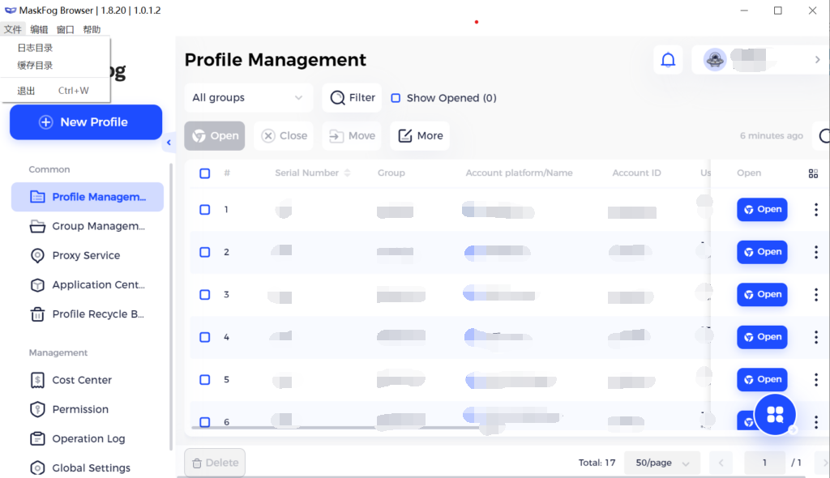Click the New Profile button
This screenshot has height=478, width=830.
click(x=86, y=122)
